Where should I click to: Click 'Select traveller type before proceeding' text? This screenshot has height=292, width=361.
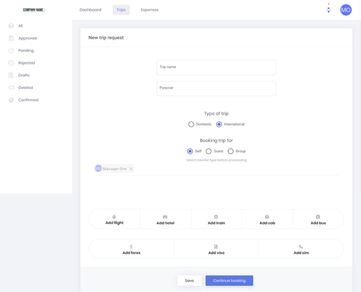click(216, 160)
